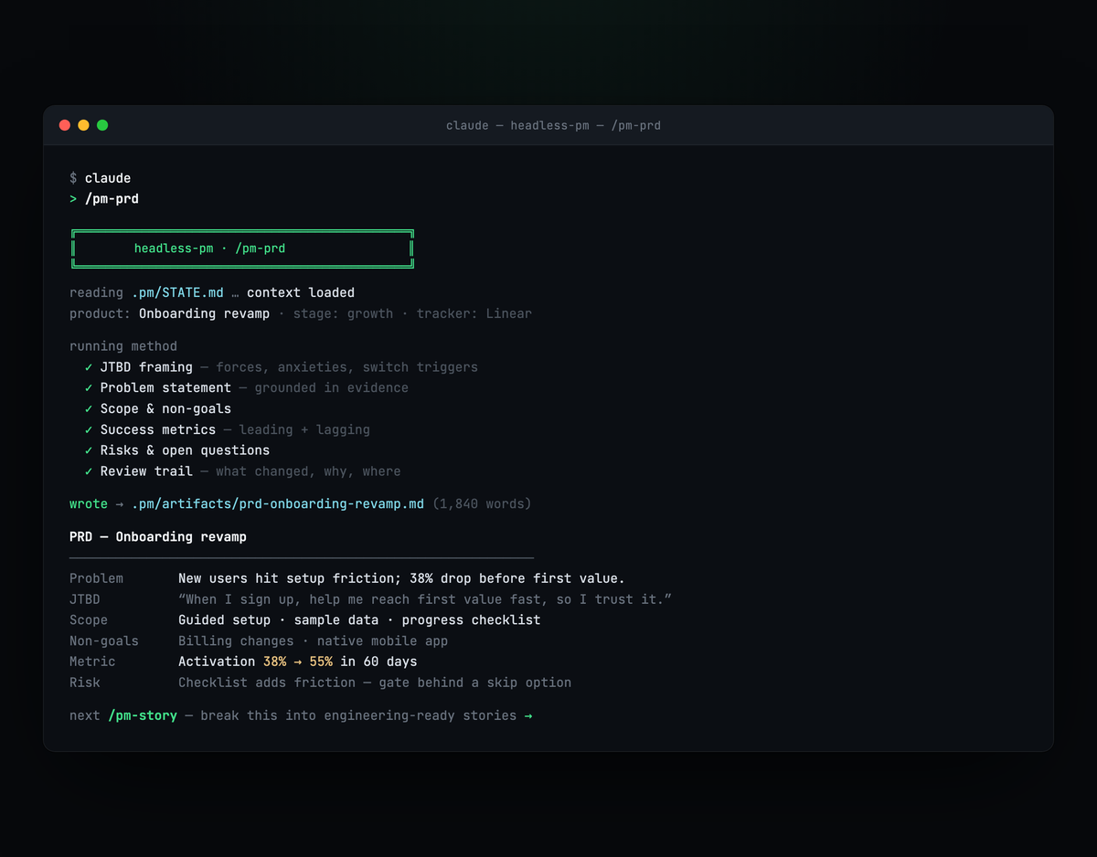Open the prd-onboarding-revamp.md artifact path
This screenshot has width=1097, height=857.
278,504
